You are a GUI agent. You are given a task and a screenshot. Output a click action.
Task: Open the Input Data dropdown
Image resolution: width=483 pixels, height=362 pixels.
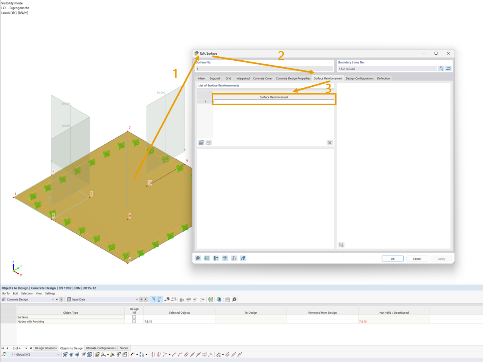point(102,299)
